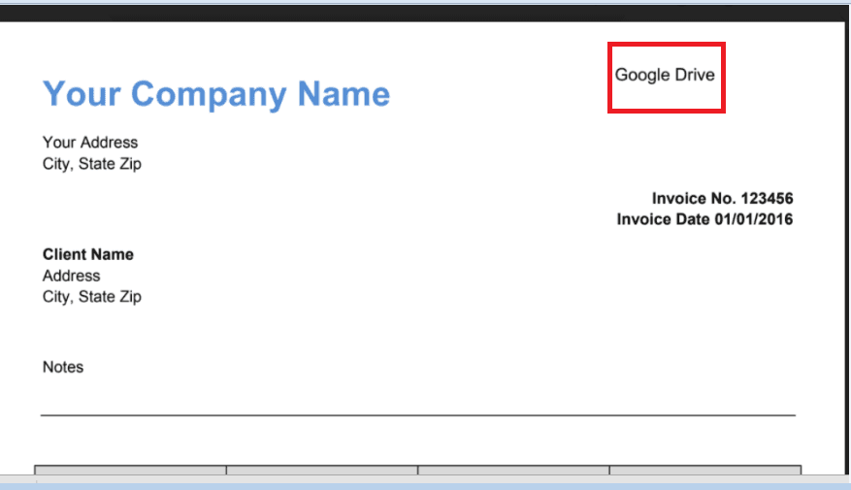Click "City, State Zip" below Your Address
Image resolution: width=851 pixels, height=490 pixels.
pos(92,164)
